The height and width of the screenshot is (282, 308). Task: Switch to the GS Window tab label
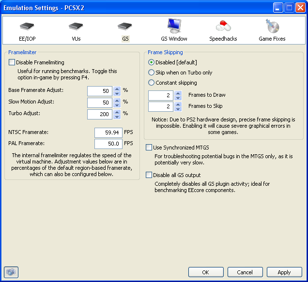click(x=174, y=39)
